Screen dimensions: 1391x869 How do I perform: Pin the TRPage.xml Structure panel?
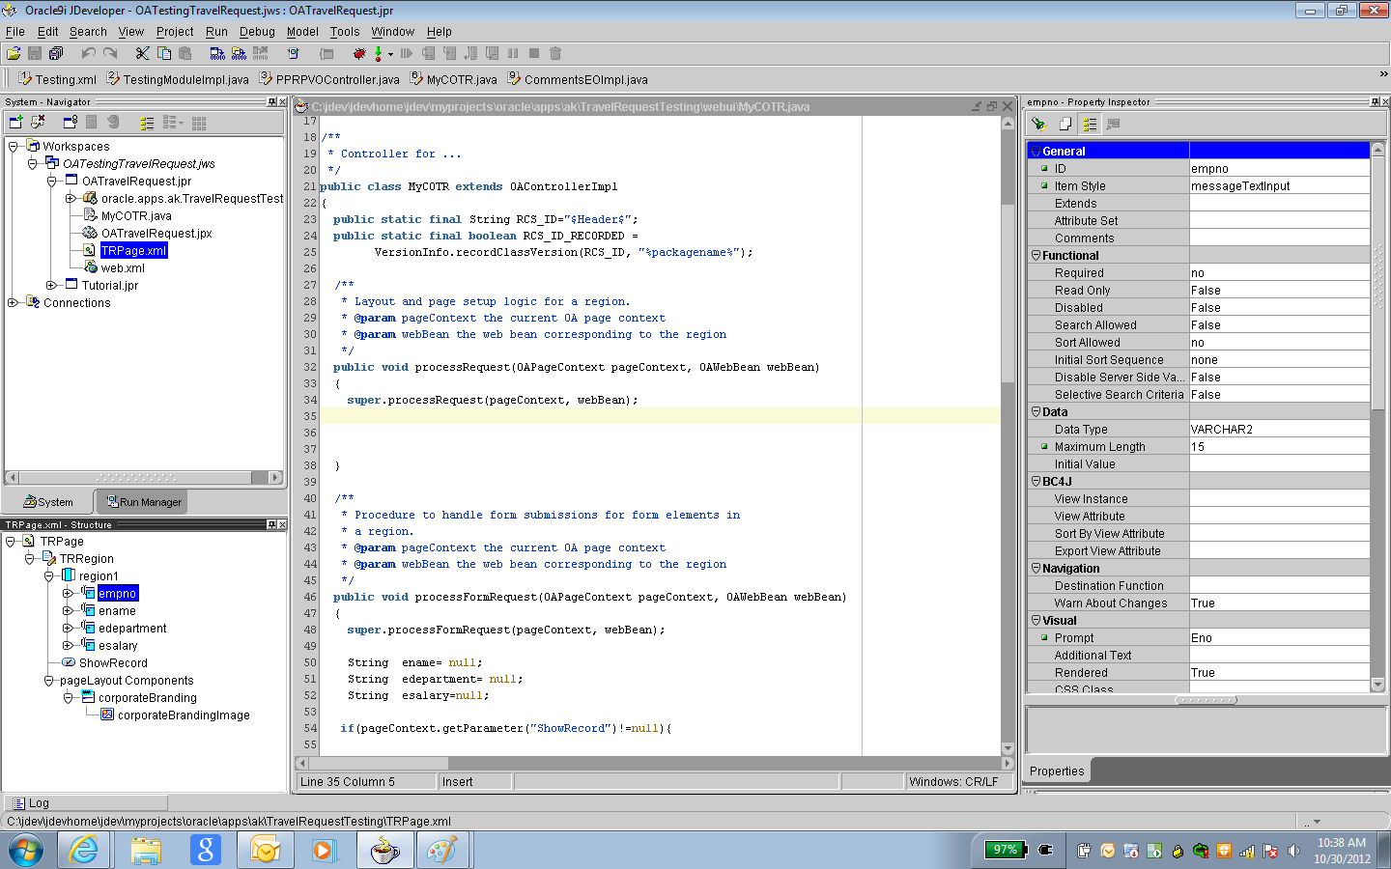272,524
